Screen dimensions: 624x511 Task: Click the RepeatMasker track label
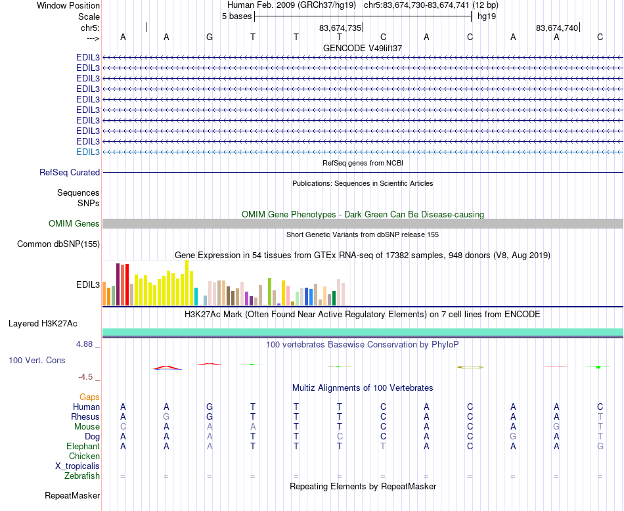click(x=72, y=495)
